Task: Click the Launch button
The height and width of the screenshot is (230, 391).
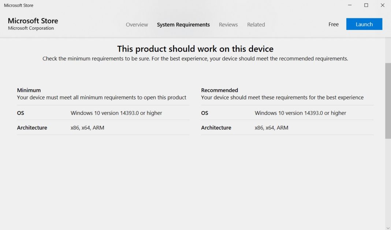Action: pyautogui.click(x=364, y=24)
